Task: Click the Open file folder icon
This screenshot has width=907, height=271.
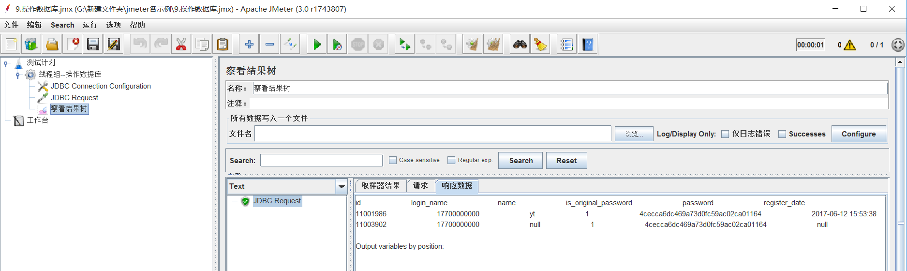Action: pyautogui.click(x=52, y=45)
